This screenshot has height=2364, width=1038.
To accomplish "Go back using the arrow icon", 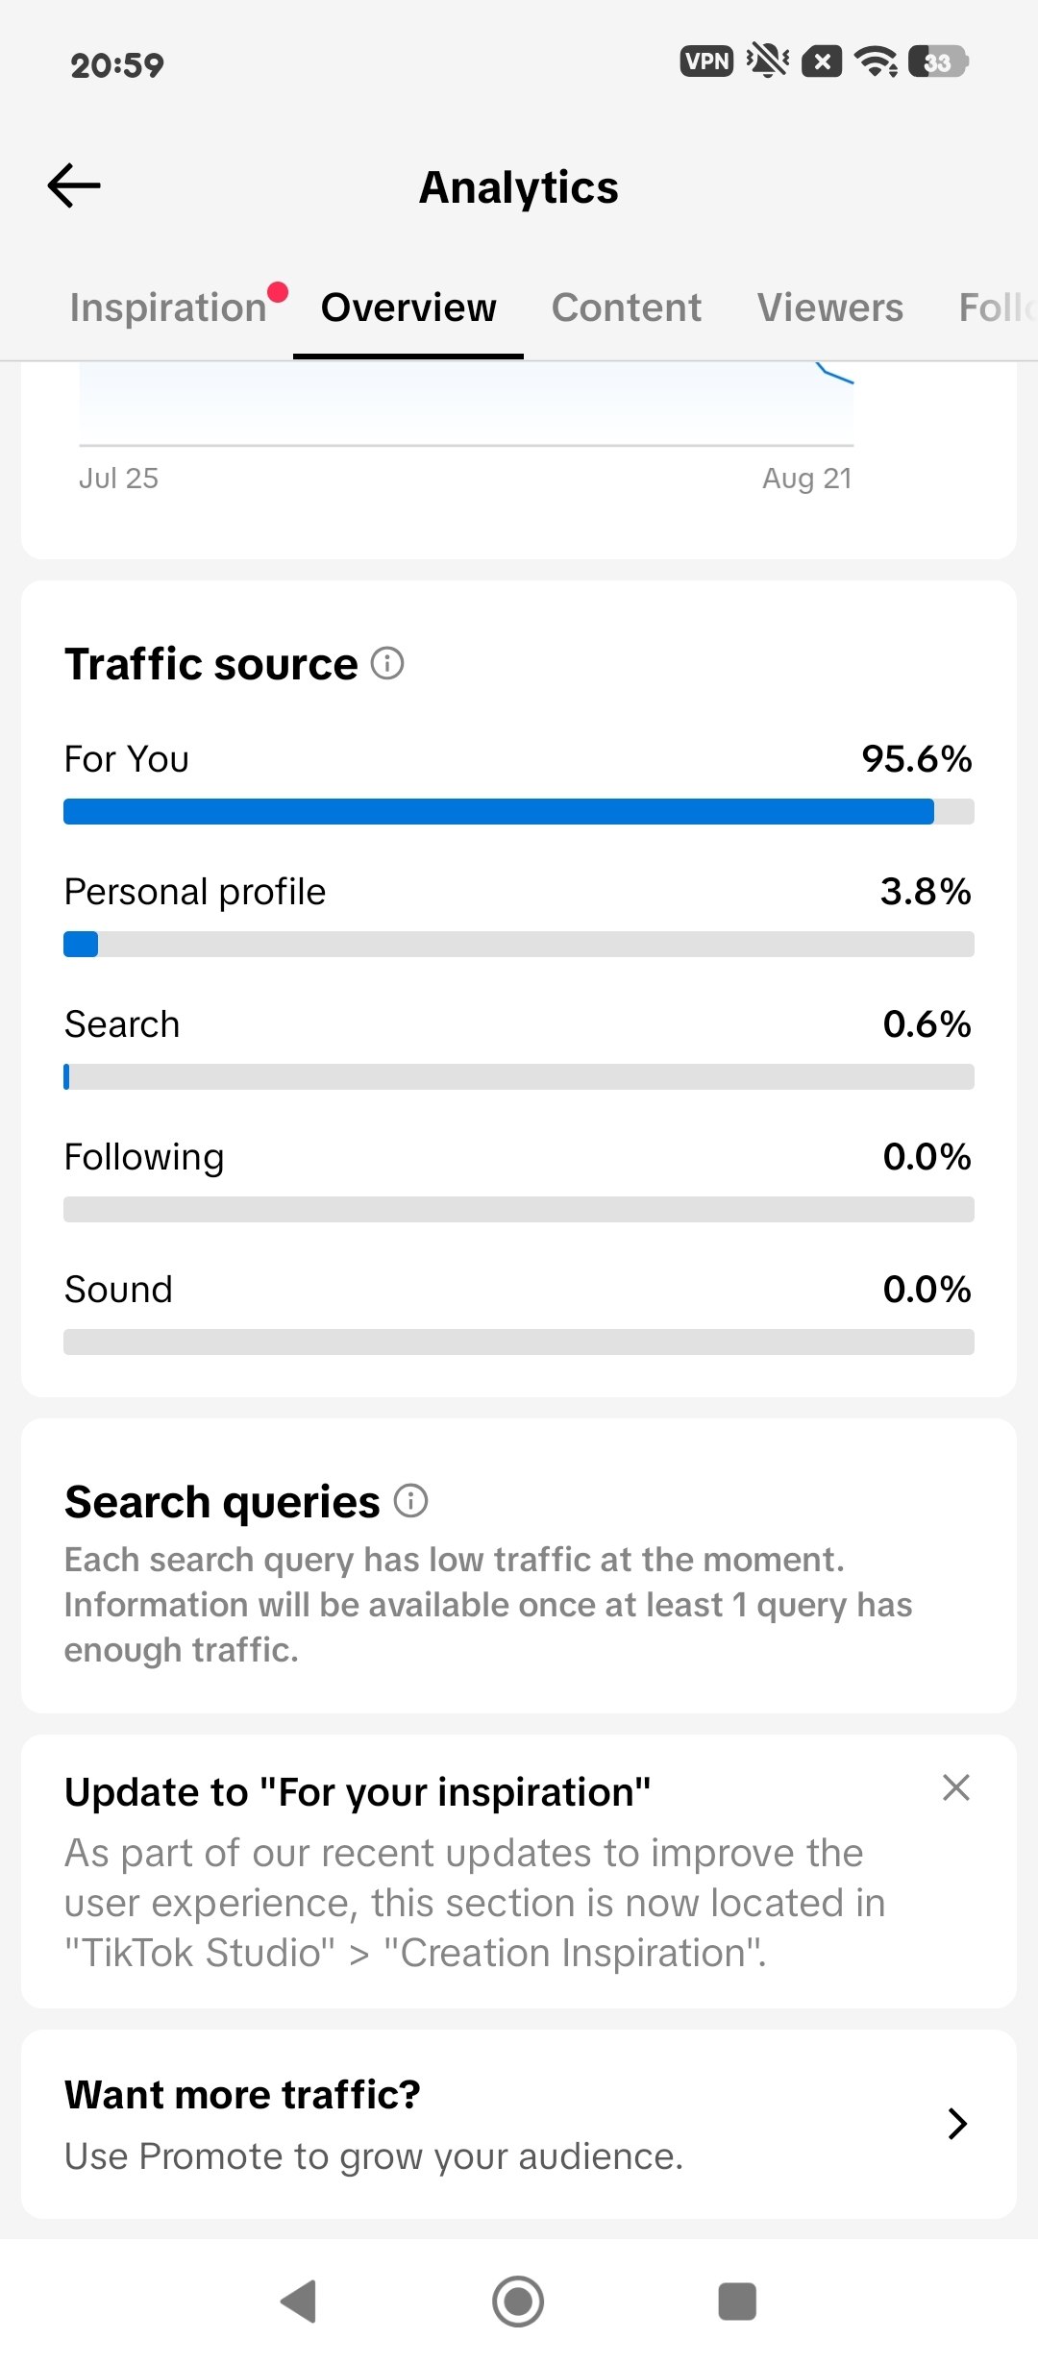I will click(x=74, y=185).
